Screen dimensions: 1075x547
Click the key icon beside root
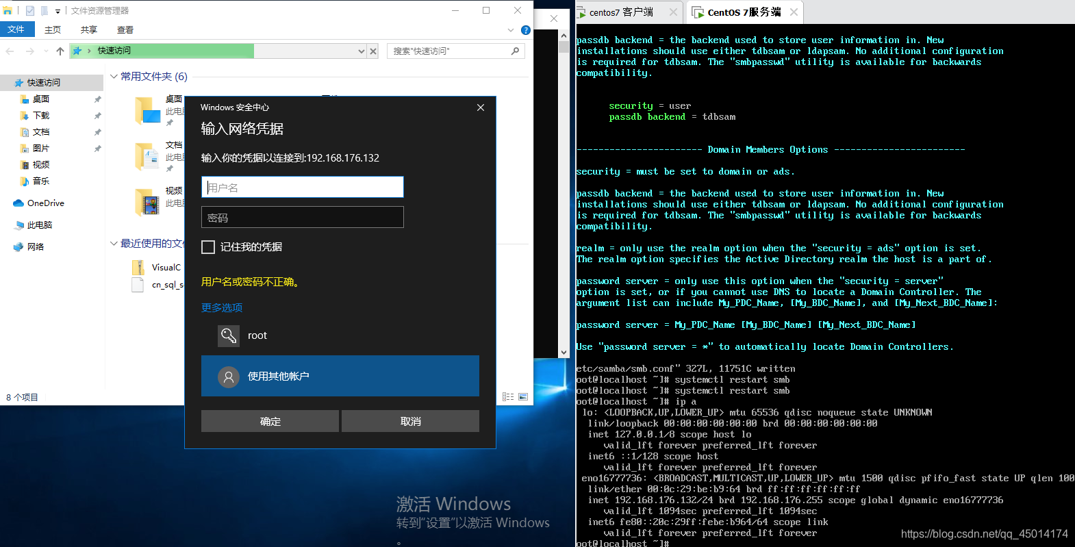pyautogui.click(x=229, y=335)
